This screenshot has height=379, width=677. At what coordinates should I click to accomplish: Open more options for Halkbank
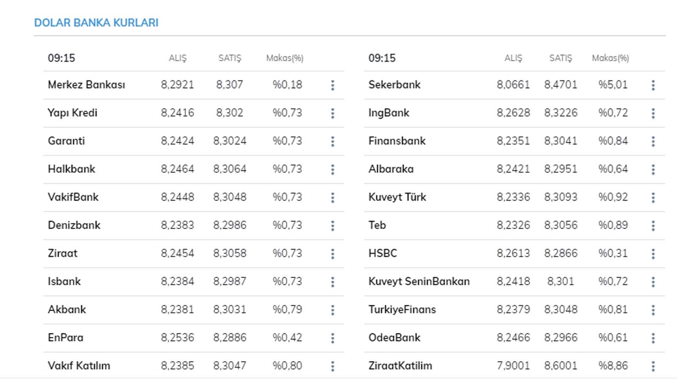[333, 169]
